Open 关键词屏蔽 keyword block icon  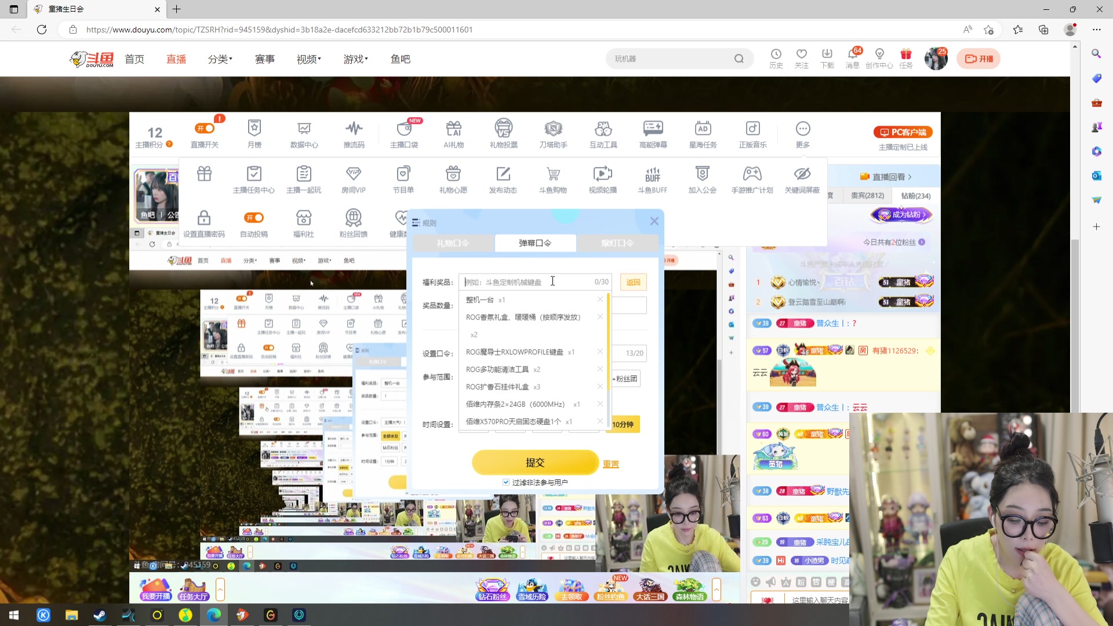coord(802,179)
